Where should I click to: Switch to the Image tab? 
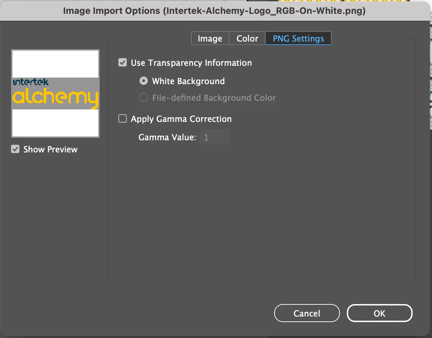[210, 38]
